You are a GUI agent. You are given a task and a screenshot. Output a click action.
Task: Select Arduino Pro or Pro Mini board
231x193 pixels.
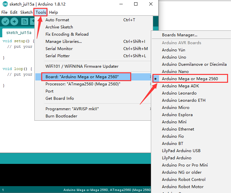click(191, 165)
